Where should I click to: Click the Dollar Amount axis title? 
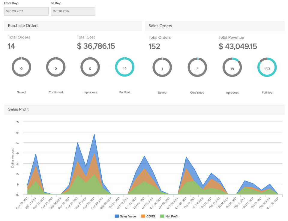(13, 158)
